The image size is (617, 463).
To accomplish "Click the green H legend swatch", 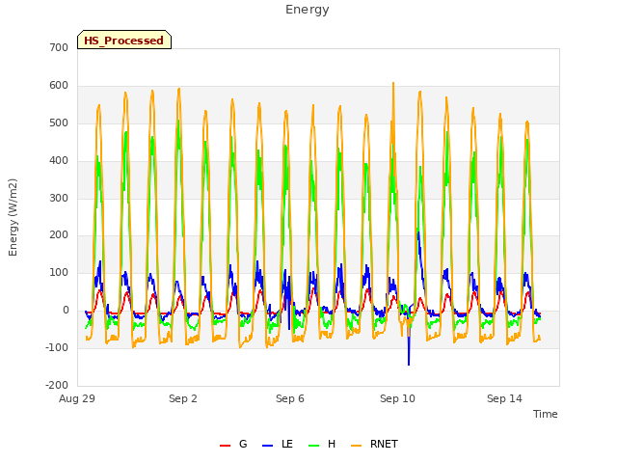I will click(x=313, y=446).
